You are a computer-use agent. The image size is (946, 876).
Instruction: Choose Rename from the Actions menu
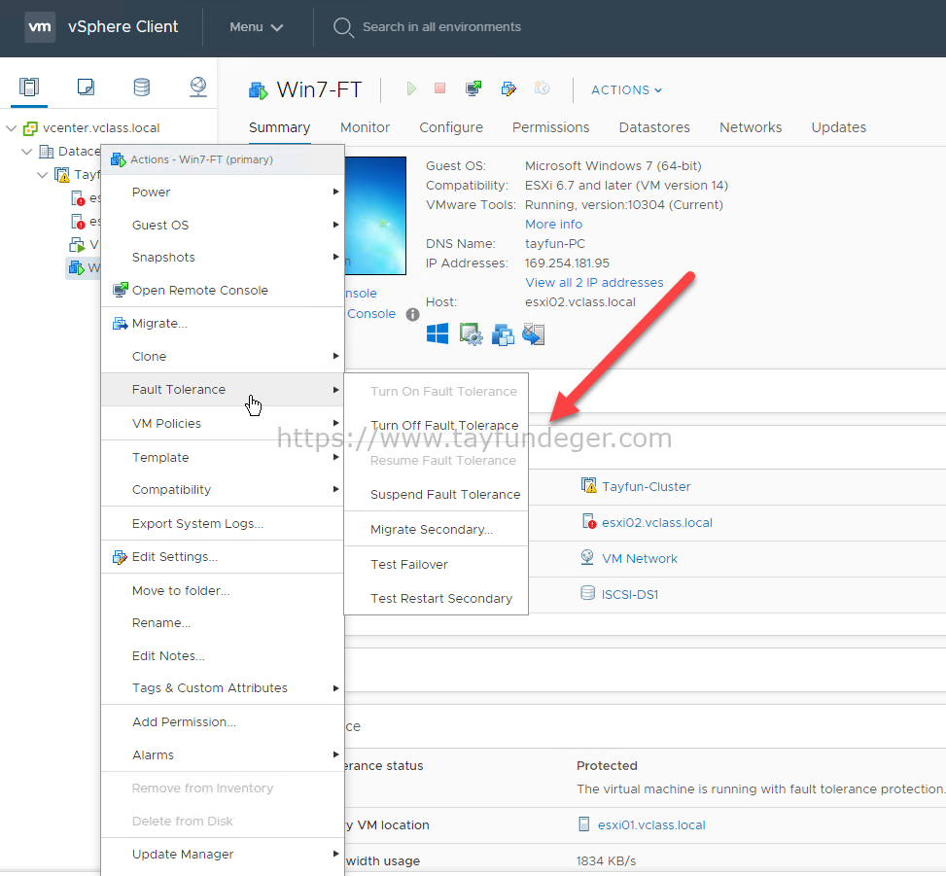coord(223,622)
